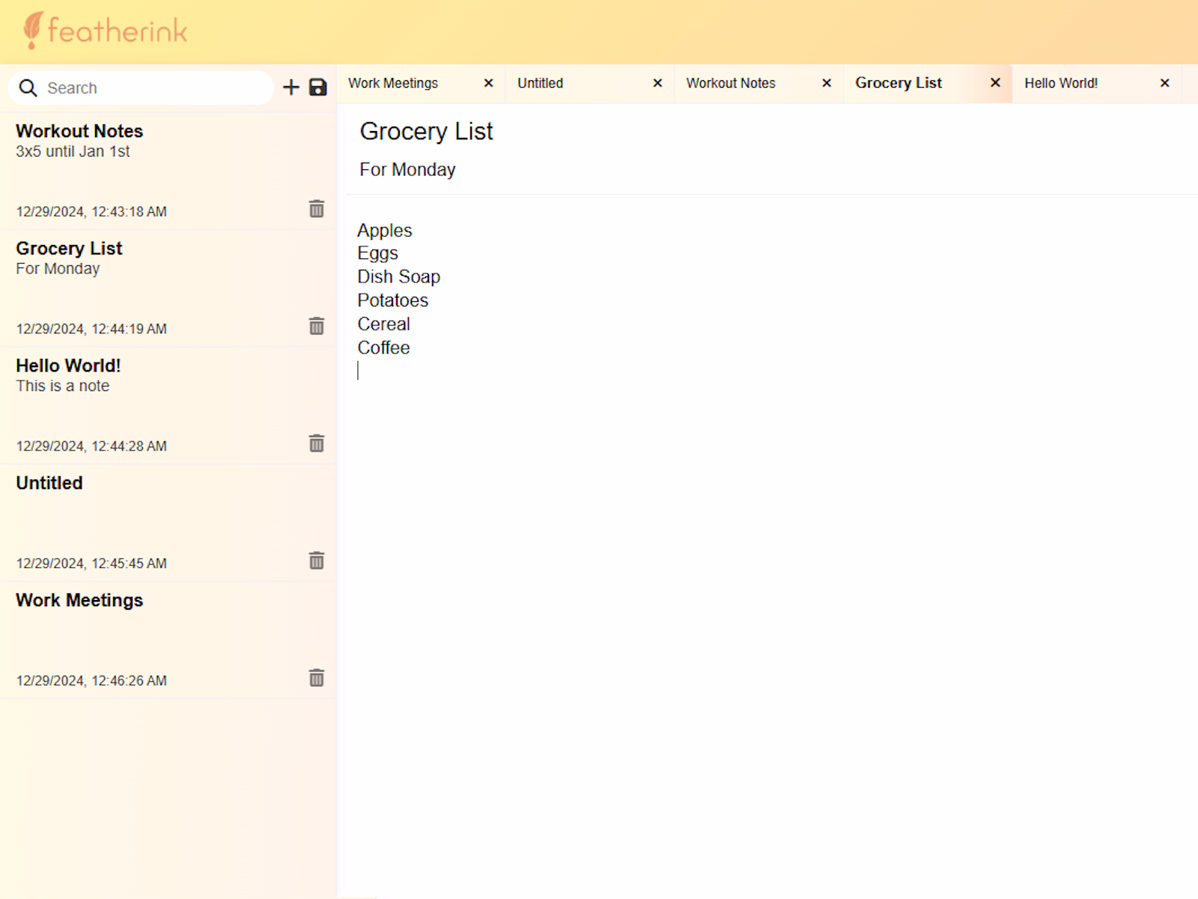Viewport: 1198px width, 899px height.
Task: Close the Workout Notes tab
Action: (827, 83)
